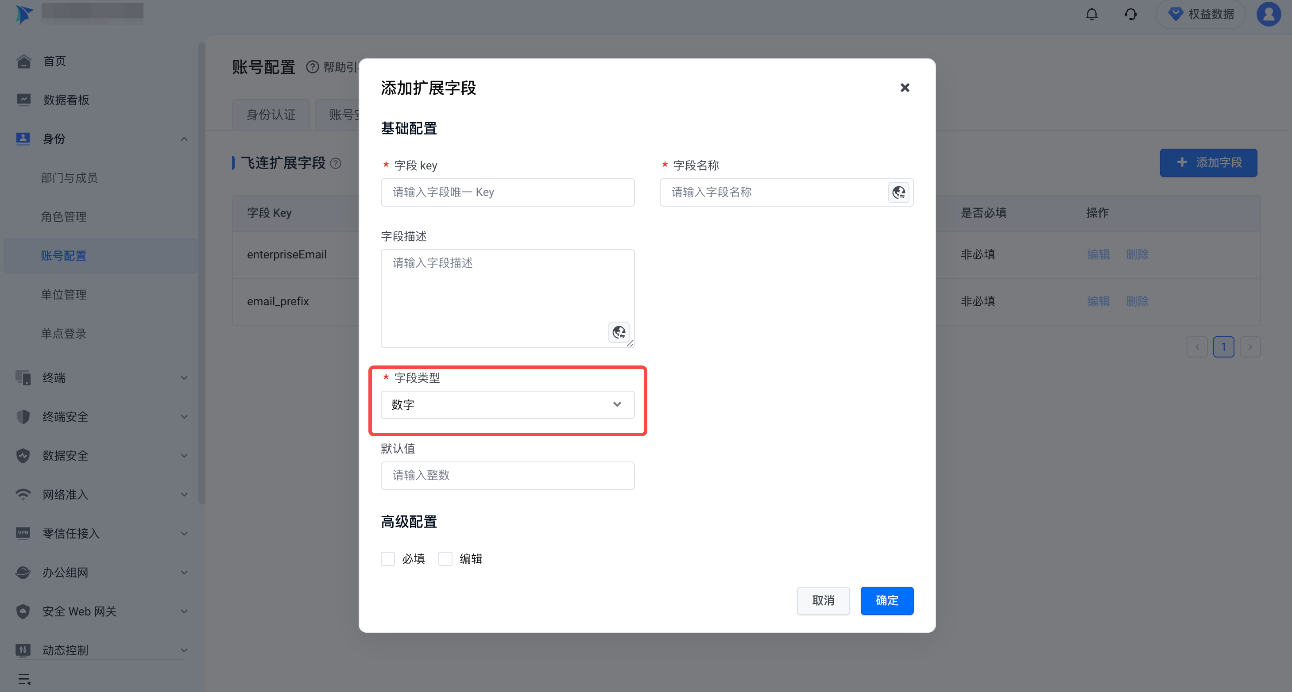Click the 取消 button
The width and height of the screenshot is (1292, 692).
pos(823,600)
